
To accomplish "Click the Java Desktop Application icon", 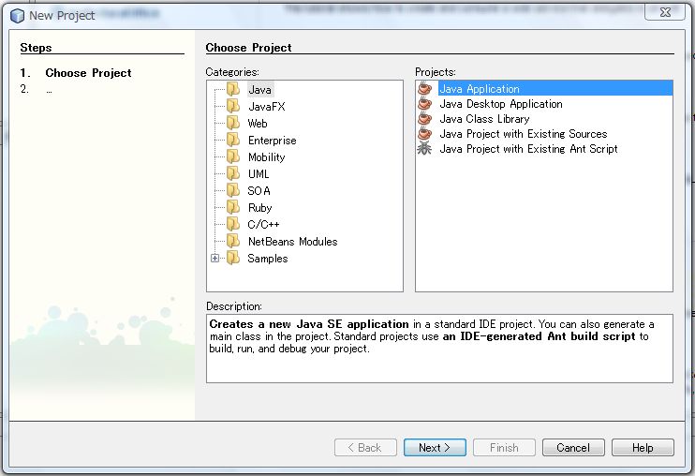I will click(x=425, y=104).
